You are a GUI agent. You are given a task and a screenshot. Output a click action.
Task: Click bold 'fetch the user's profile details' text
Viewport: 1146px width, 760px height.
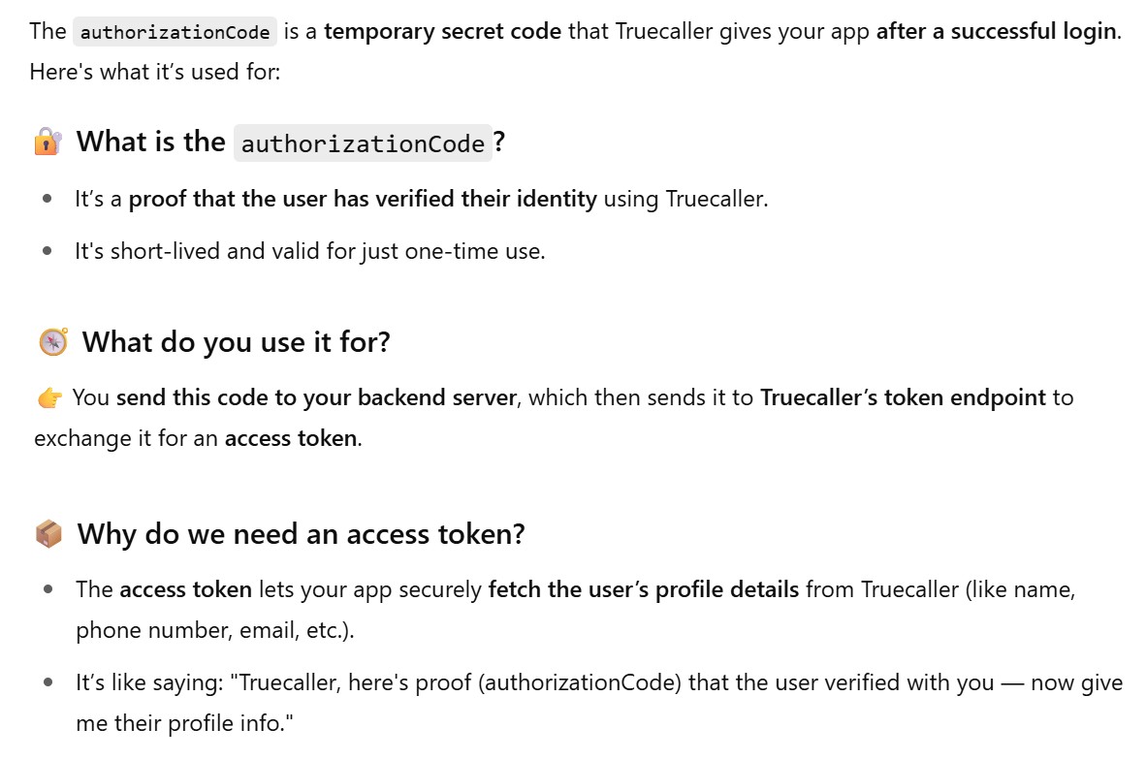644,589
